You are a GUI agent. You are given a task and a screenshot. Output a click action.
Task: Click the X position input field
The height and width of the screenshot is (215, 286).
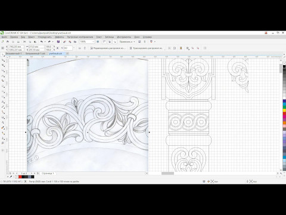(17, 47)
